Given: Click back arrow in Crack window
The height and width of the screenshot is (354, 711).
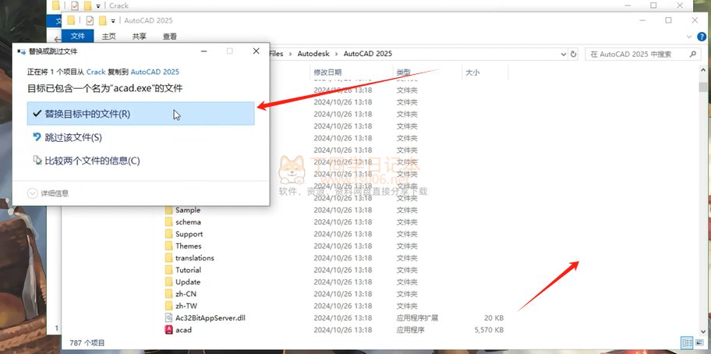Looking at the screenshot, I should tap(56, 40).
